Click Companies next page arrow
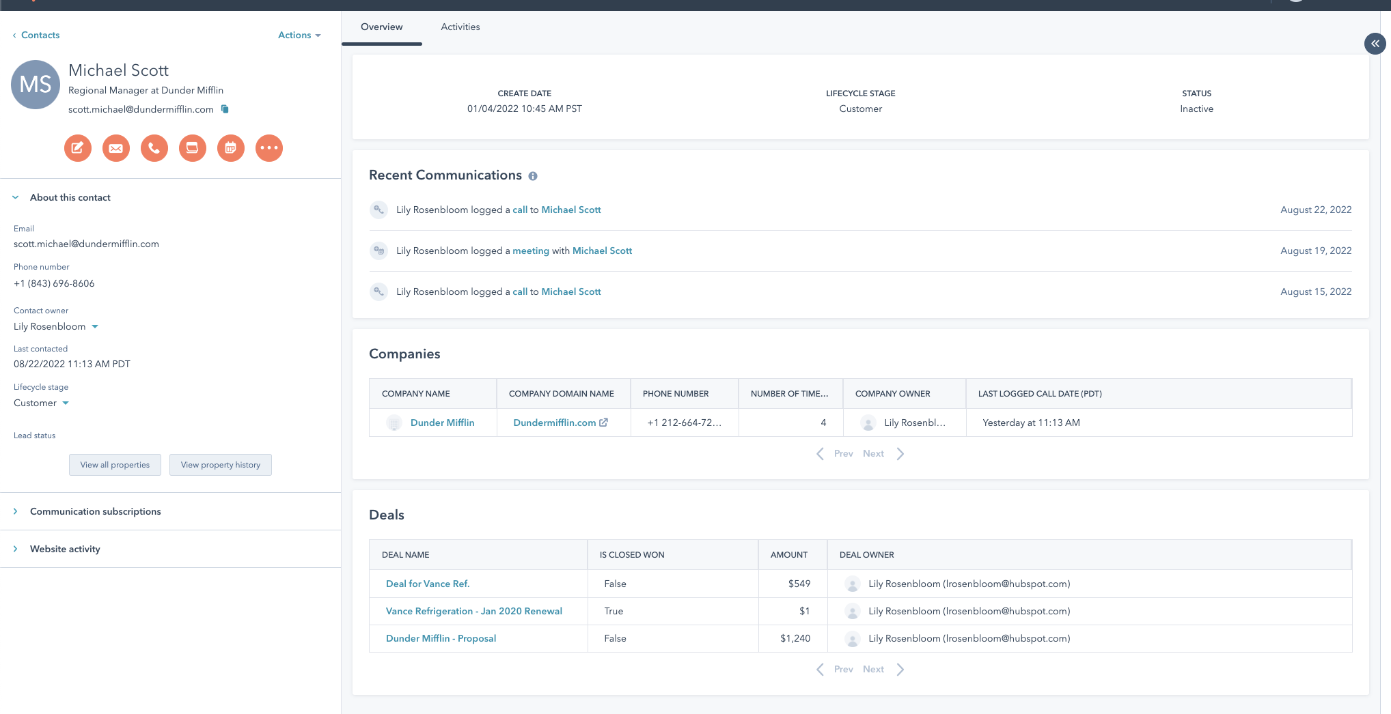1391x714 pixels. point(900,454)
